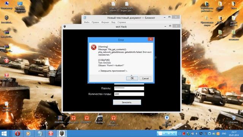The image size is (243, 137).
Task: Open the Справка menu in Notepad
Action: 121,22
